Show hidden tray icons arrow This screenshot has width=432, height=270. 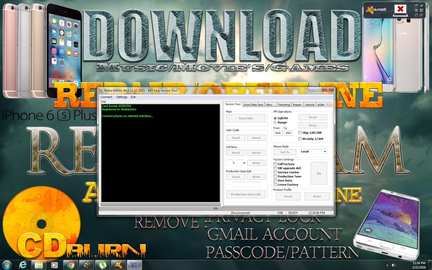coord(387,265)
